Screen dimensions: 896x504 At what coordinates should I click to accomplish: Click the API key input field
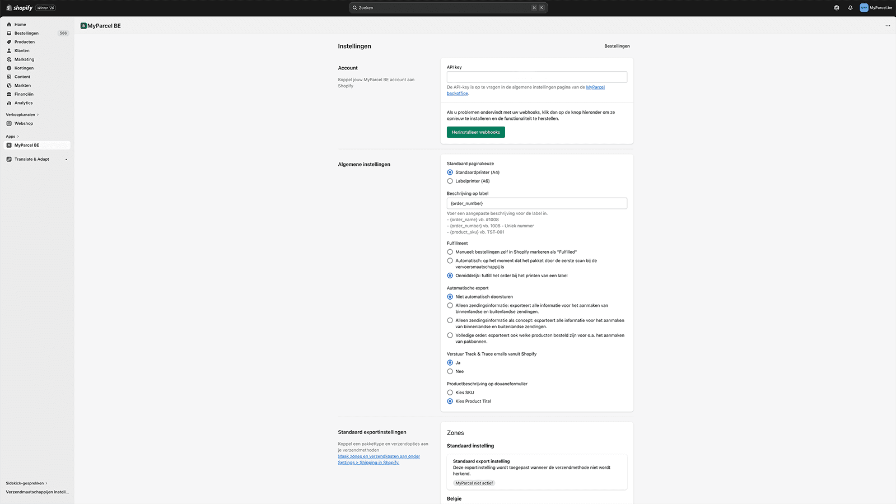click(x=536, y=77)
